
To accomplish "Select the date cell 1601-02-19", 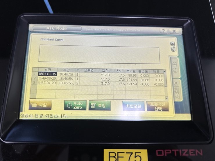I will [x=47, y=75].
